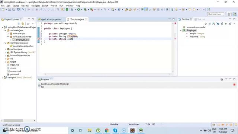Click the green Boot Dashboard round icon
This screenshot has height=134, width=238.
coord(67,9)
